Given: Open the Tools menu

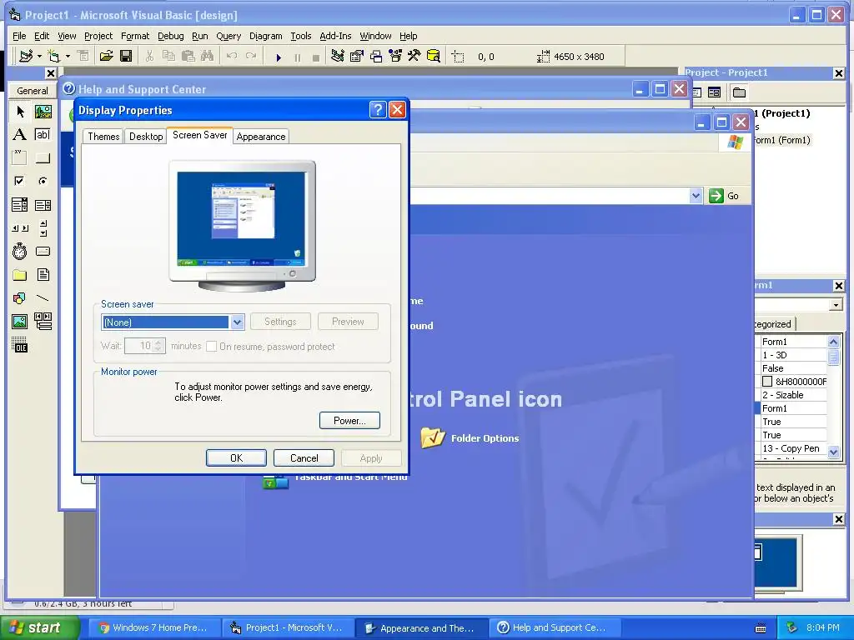Looking at the screenshot, I should pyautogui.click(x=300, y=36).
